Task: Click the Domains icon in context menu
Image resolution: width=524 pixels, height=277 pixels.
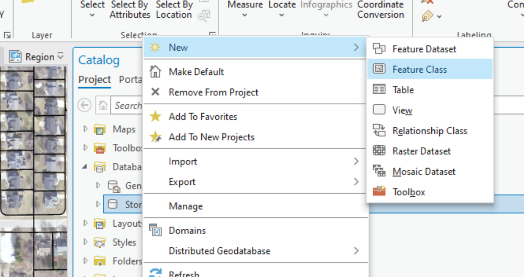Action: [x=156, y=230]
